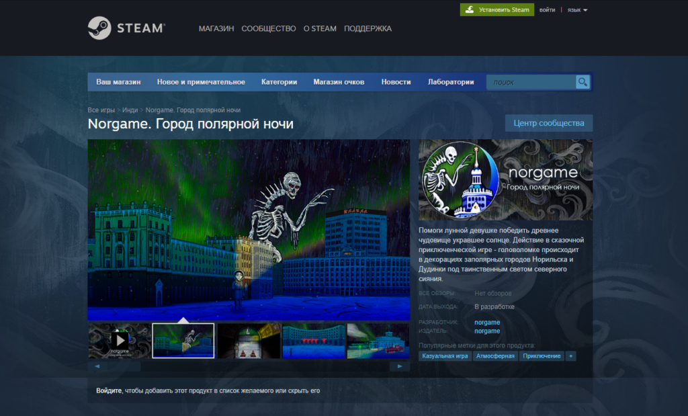The height and width of the screenshot is (416, 688).
Task: Open Новое и примечательное tab
Action: [x=201, y=82]
